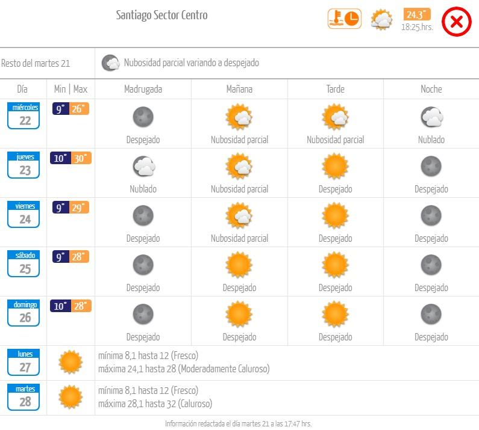Click the 24.3° current temperature badge
Image resolution: width=479 pixels, height=430 pixels.
(417, 14)
